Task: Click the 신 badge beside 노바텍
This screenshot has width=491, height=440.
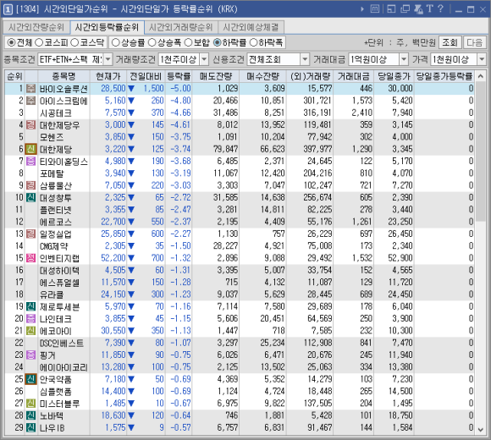Action: click(30, 416)
